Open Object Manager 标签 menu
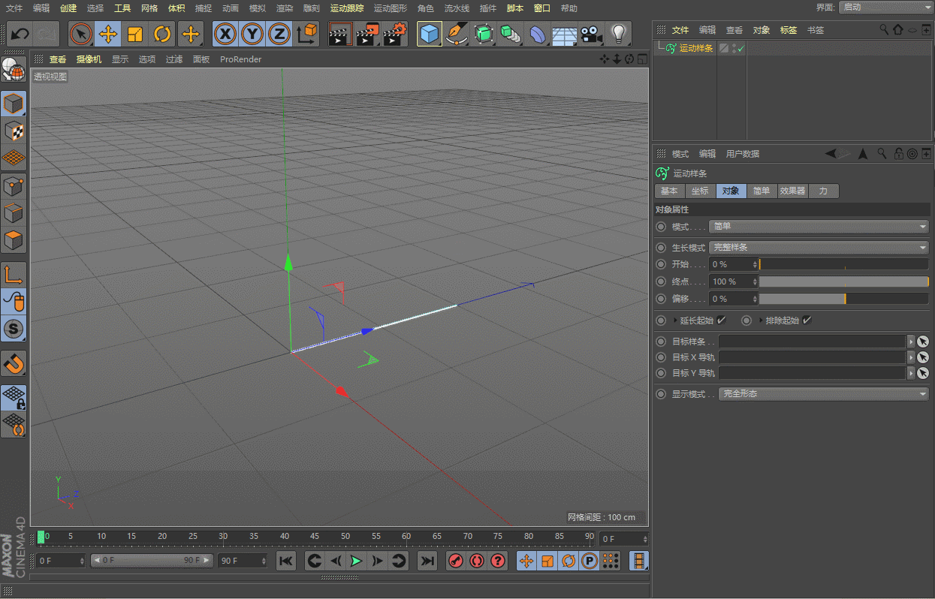Screen dimensions: 935x599 tap(789, 30)
